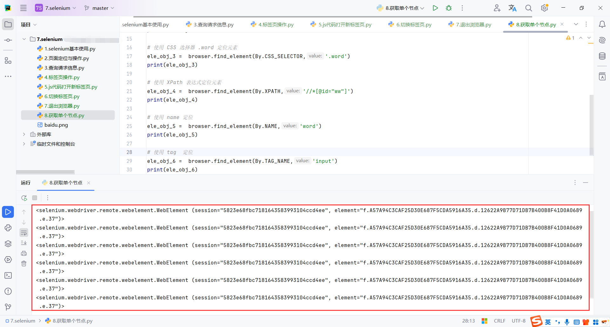Screen dimensions: 610x327
Task: Expand the 临时文件和控制台 node
Action: point(24,144)
